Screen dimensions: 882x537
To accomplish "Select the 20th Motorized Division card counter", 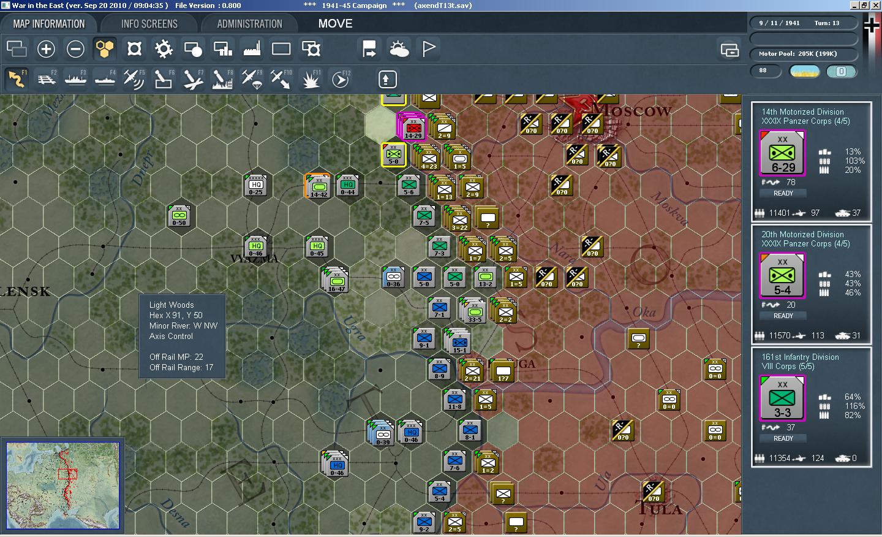I will [x=782, y=276].
